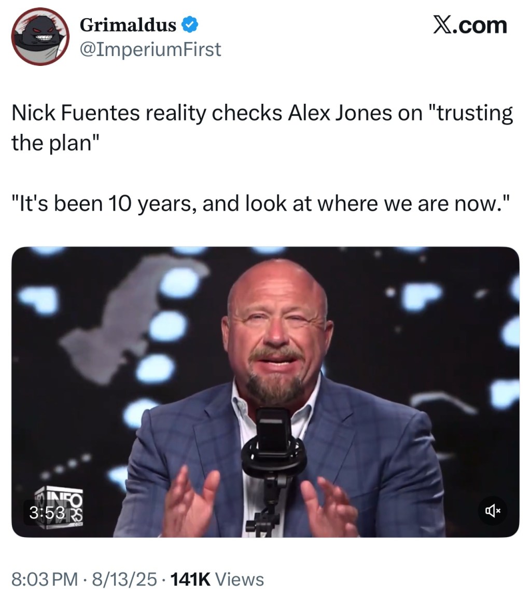531x589 pixels.
Task: Click the X.com logo
Action: tap(469, 23)
